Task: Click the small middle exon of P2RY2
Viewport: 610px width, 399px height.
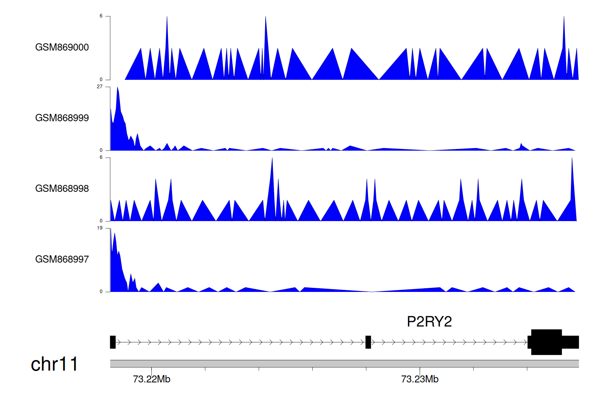Action: 368,342
